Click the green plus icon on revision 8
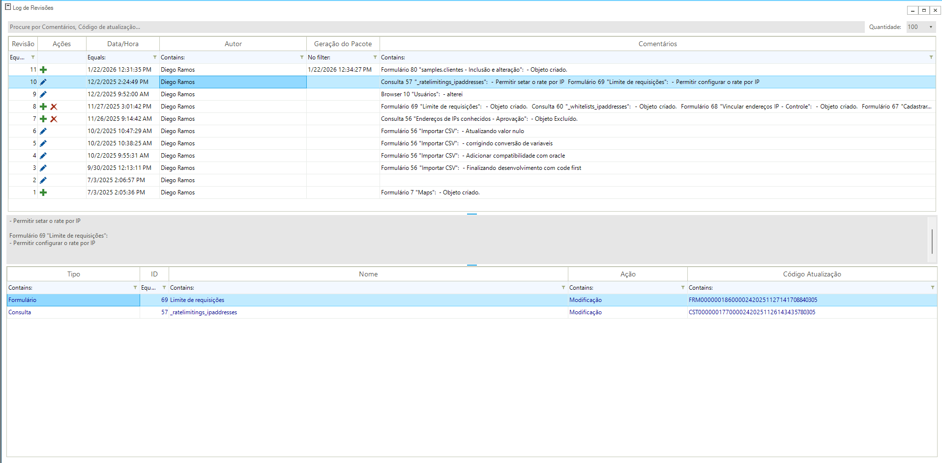This screenshot has width=942, height=463. tap(43, 107)
